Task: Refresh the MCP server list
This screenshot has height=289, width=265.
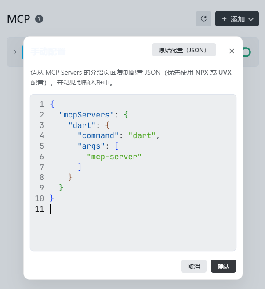Action: coord(203,18)
